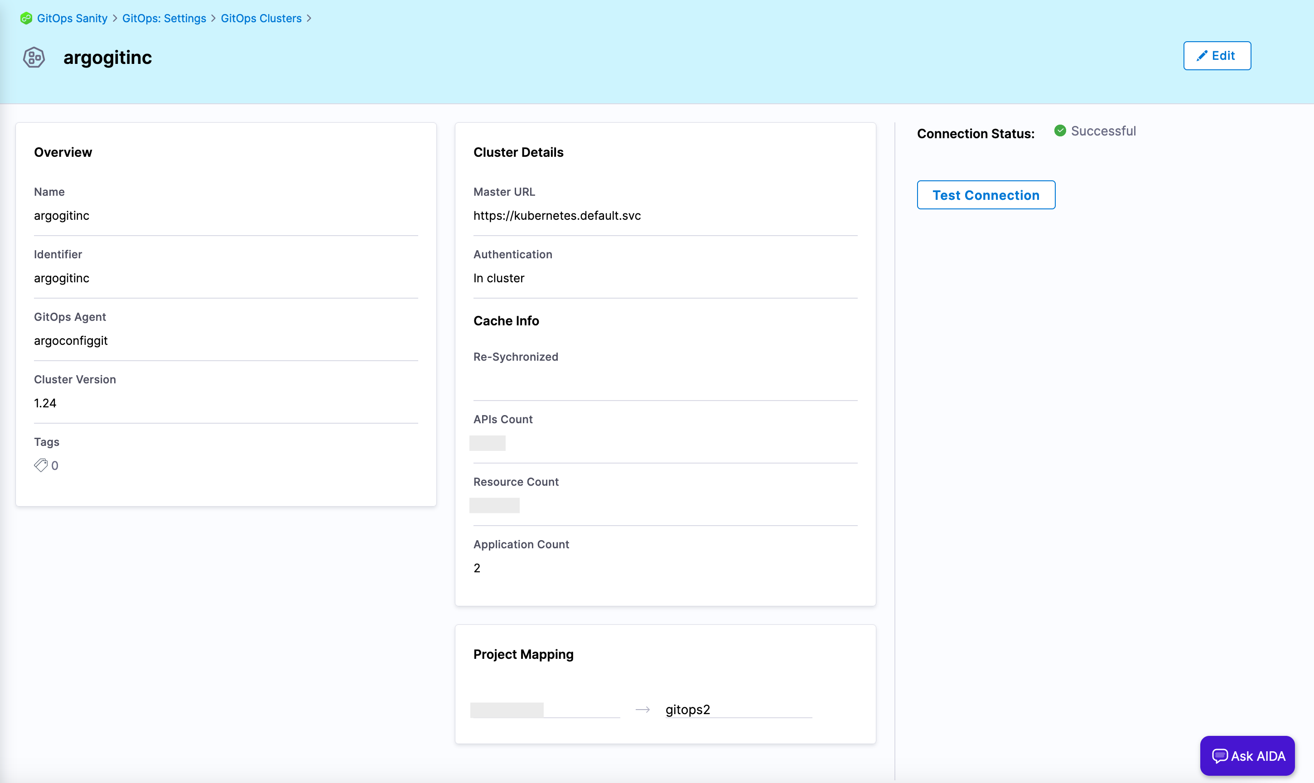The width and height of the screenshot is (1314, 783).
Task: Open the Ask AIDA assistant
Action: (x=1247, y=756)
